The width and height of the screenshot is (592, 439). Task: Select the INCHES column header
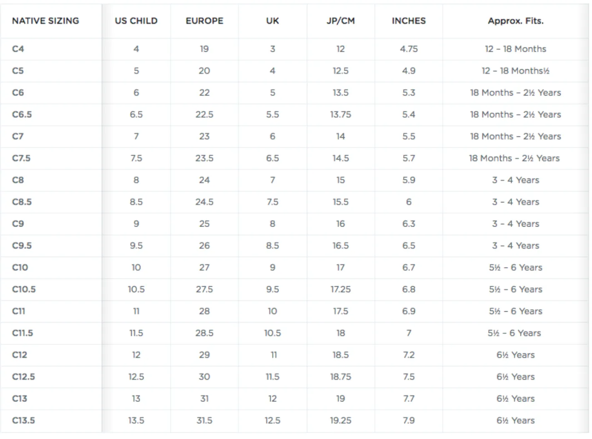coord(409,21)
